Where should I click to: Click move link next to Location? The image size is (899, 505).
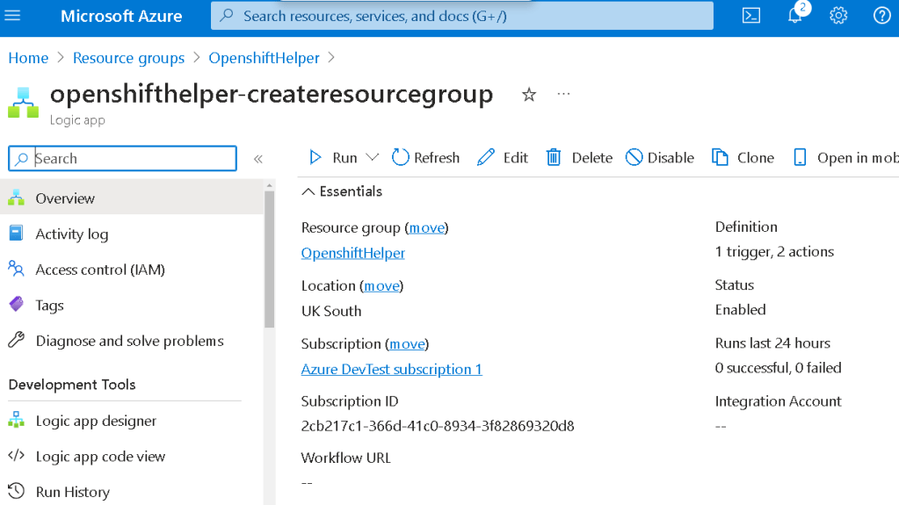[x=382, y=285]
